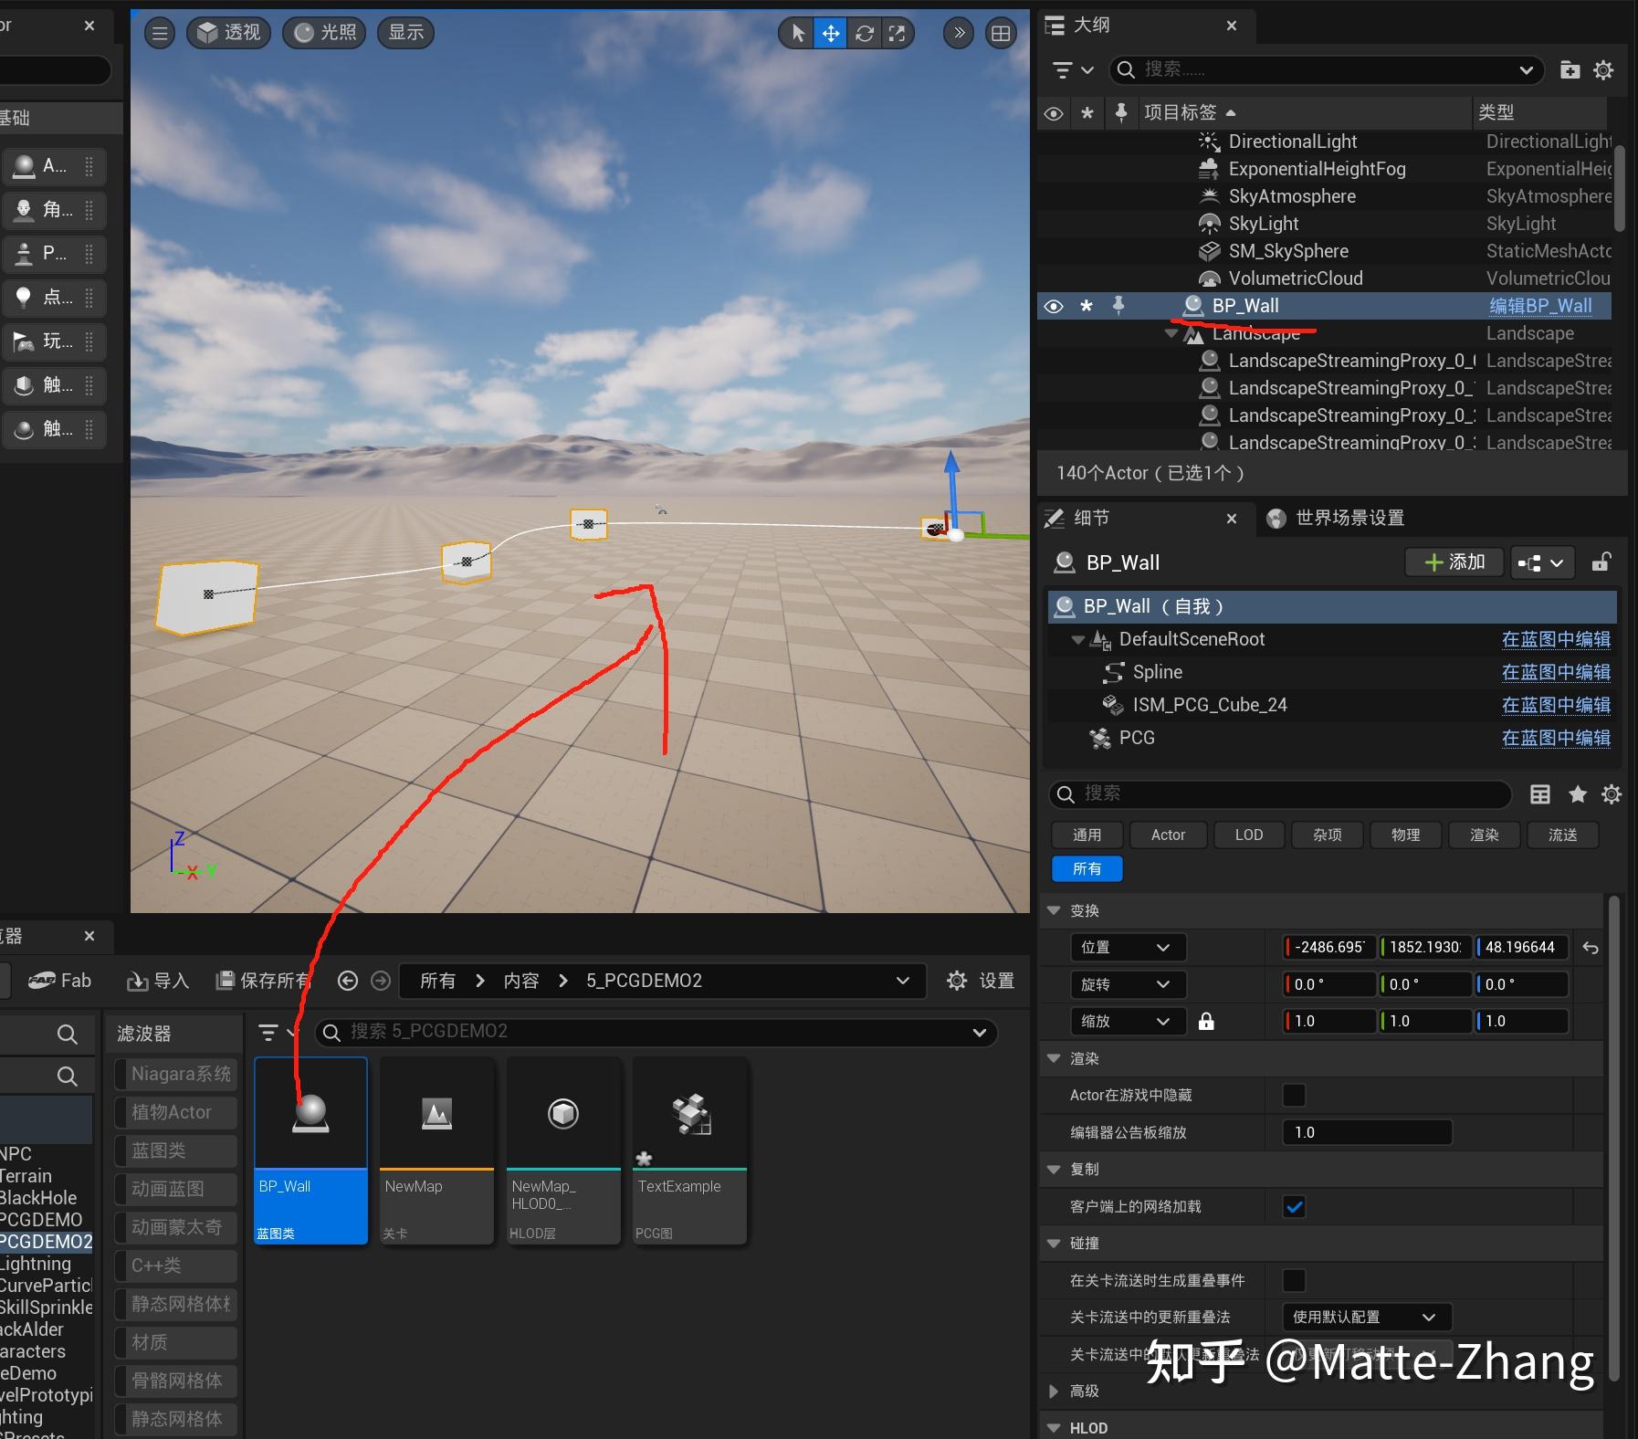
Task: Click the 添加 button to add a component
Action: click(1454, 562)
